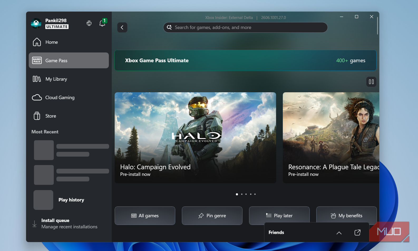Open Halo: Campaign Evolved card
This screenshot has width=418, height=251.
pos(195,138)
